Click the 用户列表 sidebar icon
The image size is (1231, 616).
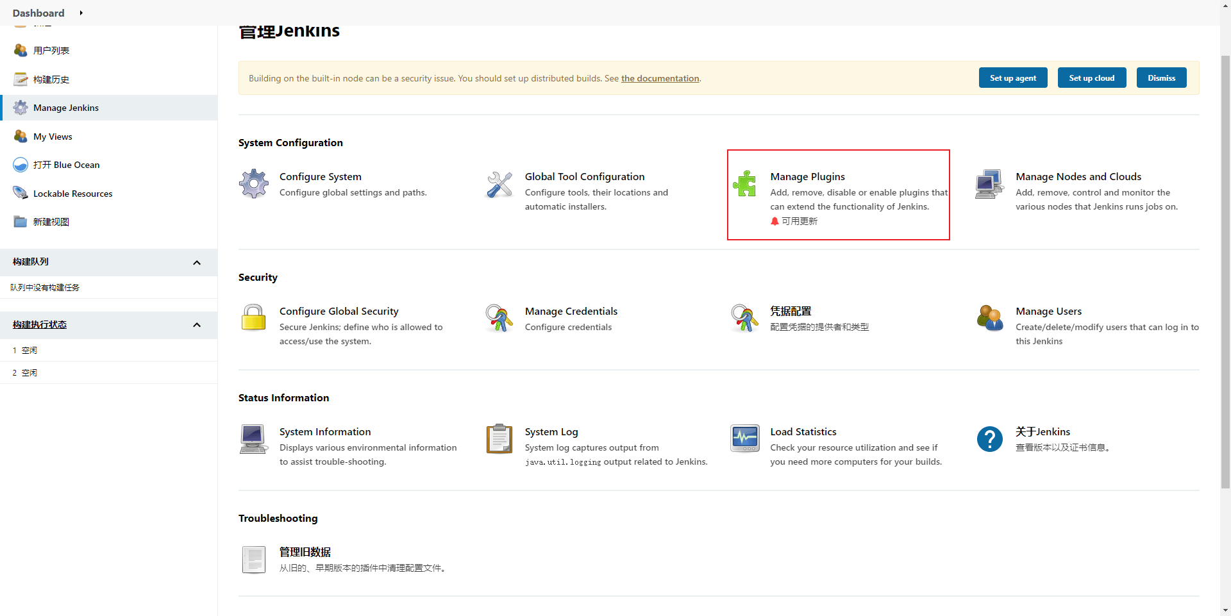coord(21,50)
